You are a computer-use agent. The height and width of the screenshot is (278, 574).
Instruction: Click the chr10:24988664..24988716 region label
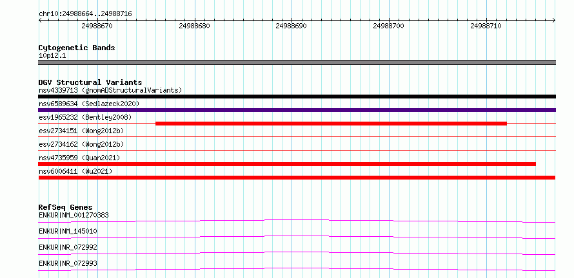tap(85, 14)
